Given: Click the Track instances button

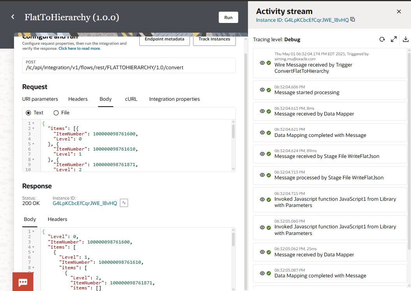Looking at the screenshot, I should coord(214,39).
